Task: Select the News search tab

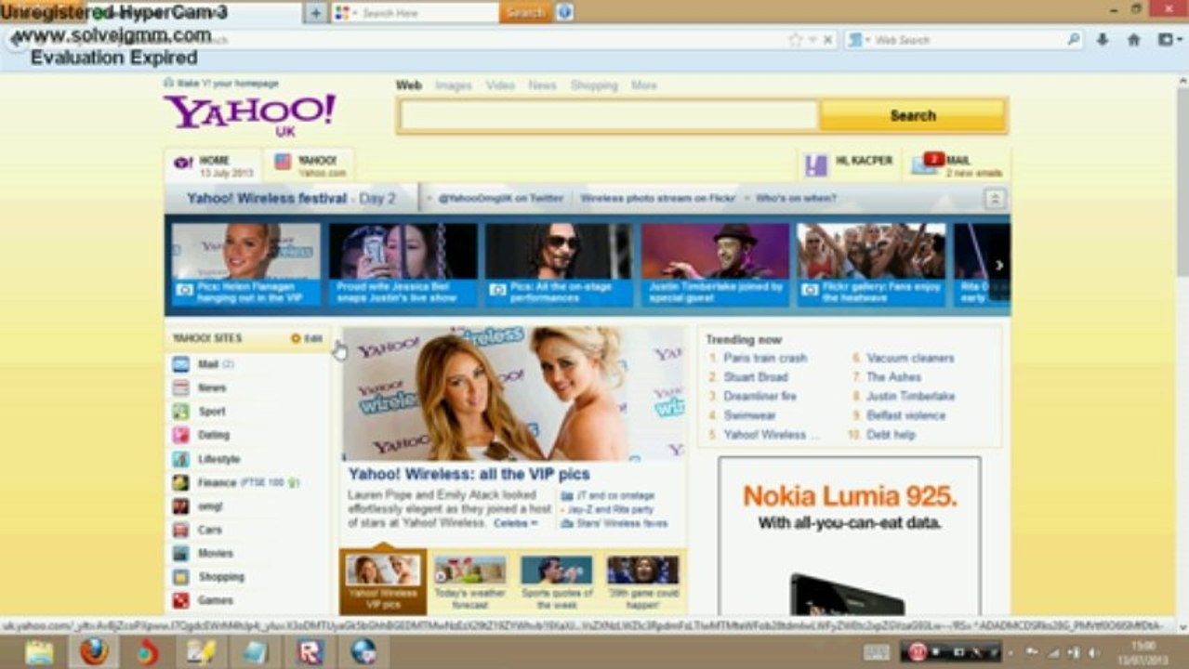Action: coord(542,85)
